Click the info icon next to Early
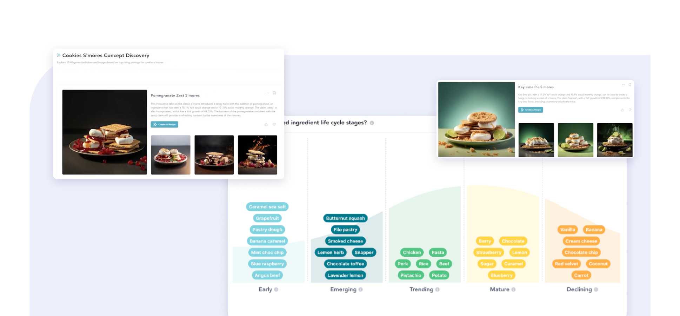Viewport: 680px width, 316px height. tap(276, 290)
